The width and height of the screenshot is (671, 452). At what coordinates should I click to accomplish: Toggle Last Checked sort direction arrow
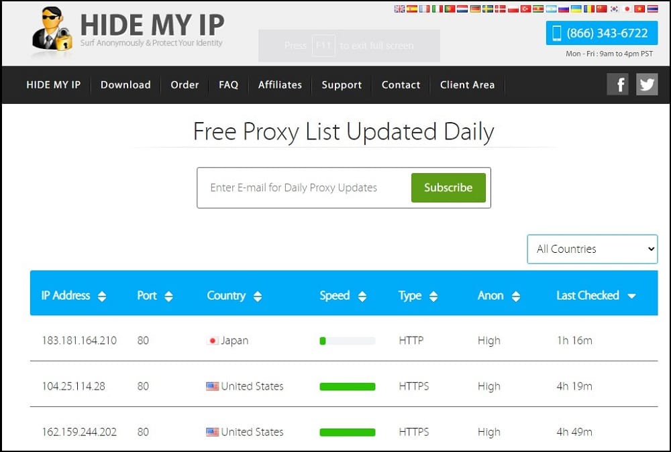tap(631, 296)
